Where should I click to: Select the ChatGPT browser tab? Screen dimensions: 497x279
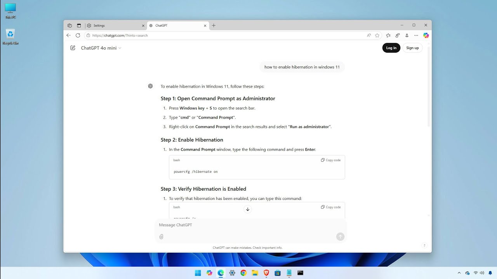(x=178, y=26)
